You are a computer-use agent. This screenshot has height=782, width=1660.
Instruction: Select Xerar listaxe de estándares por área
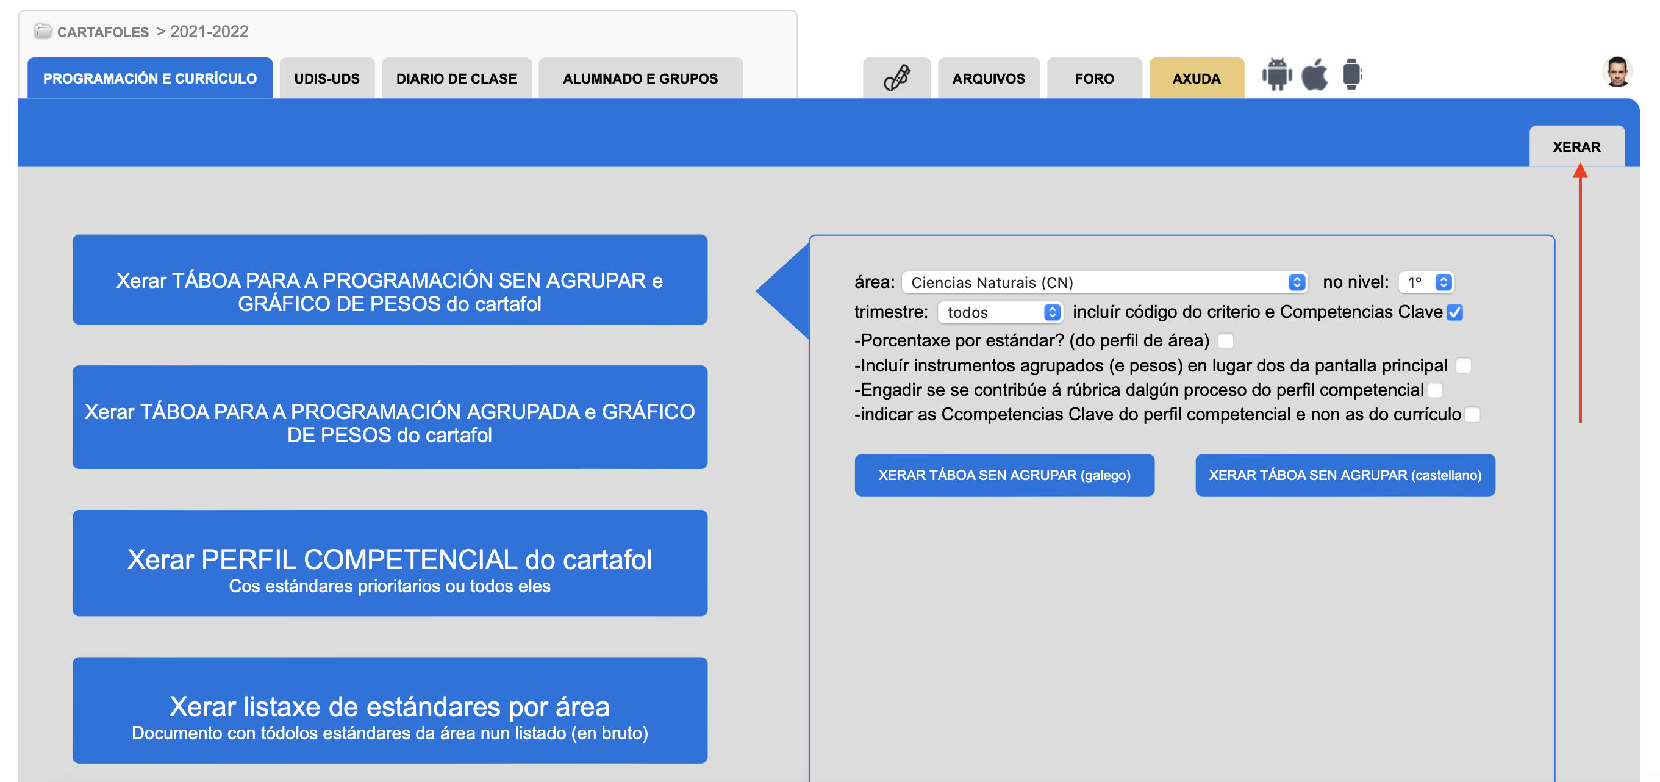[x=389, y=710]
